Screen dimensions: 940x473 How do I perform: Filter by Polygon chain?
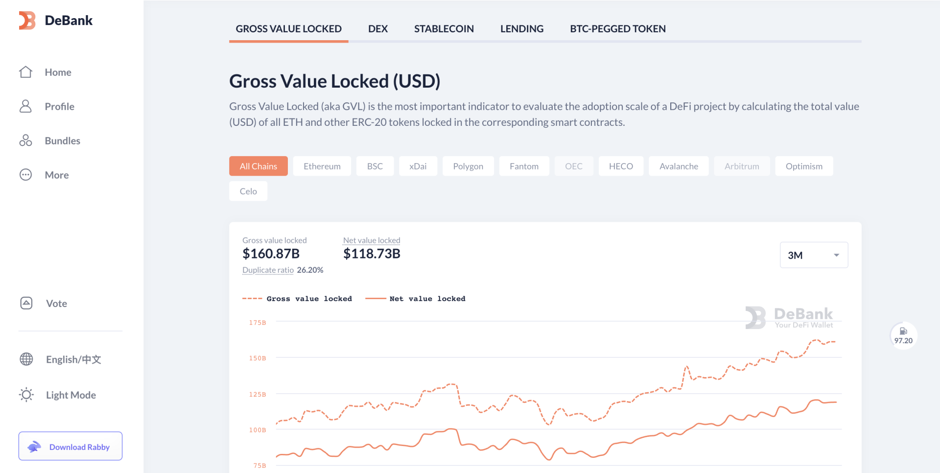tap(468, 166)
